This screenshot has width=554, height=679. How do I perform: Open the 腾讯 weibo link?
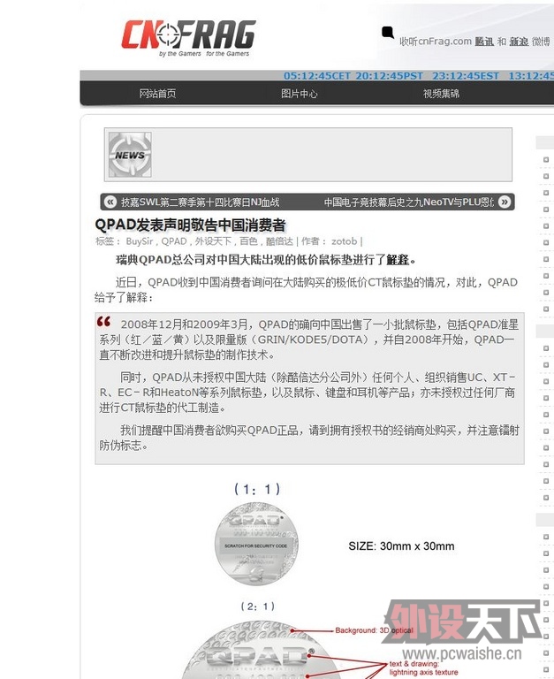coord(484,42)
